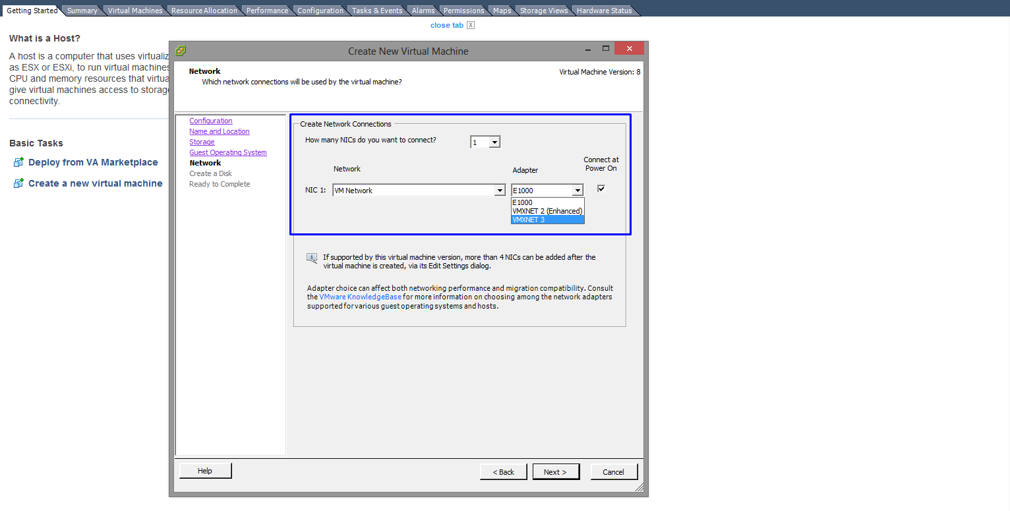
Task: Click the Deploy from VA Marketplace icon
Action: point(18,162)
